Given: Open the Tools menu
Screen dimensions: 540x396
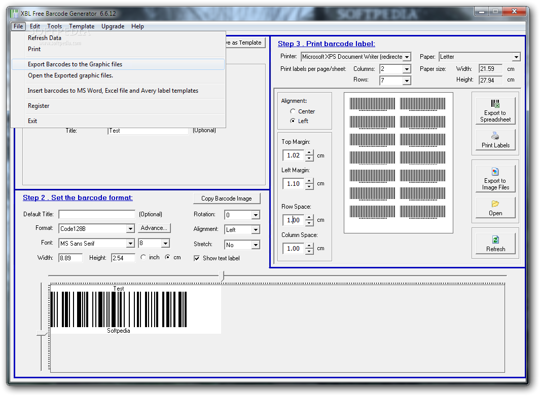Looking at the screenshot, I should pos(54,26).
